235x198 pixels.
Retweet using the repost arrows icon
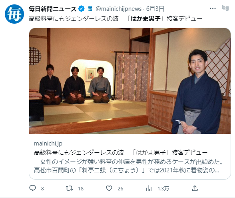tap(70, 188)
